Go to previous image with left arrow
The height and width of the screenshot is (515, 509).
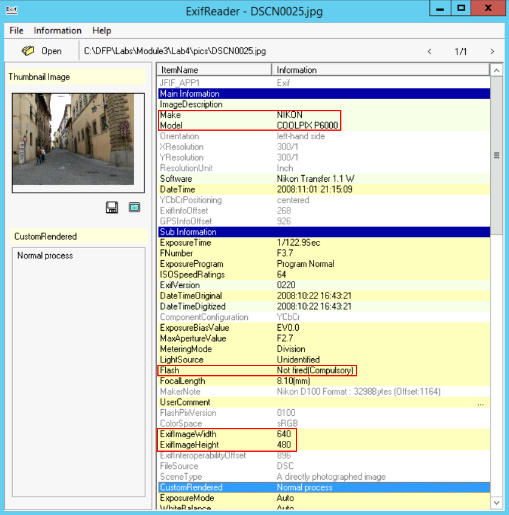429,52
